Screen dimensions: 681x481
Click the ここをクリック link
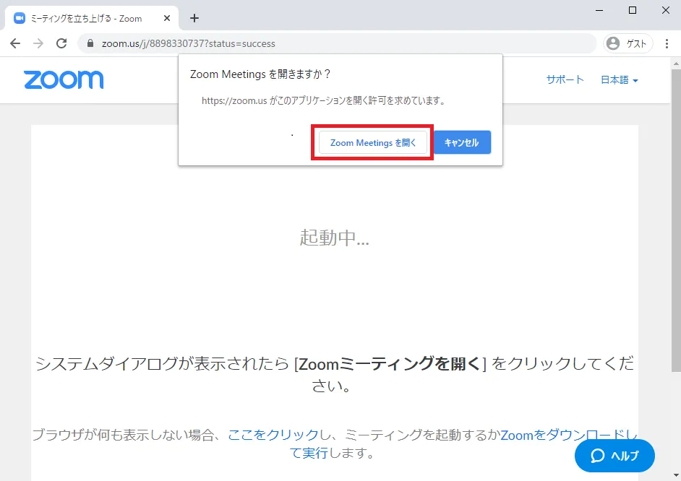273,435
